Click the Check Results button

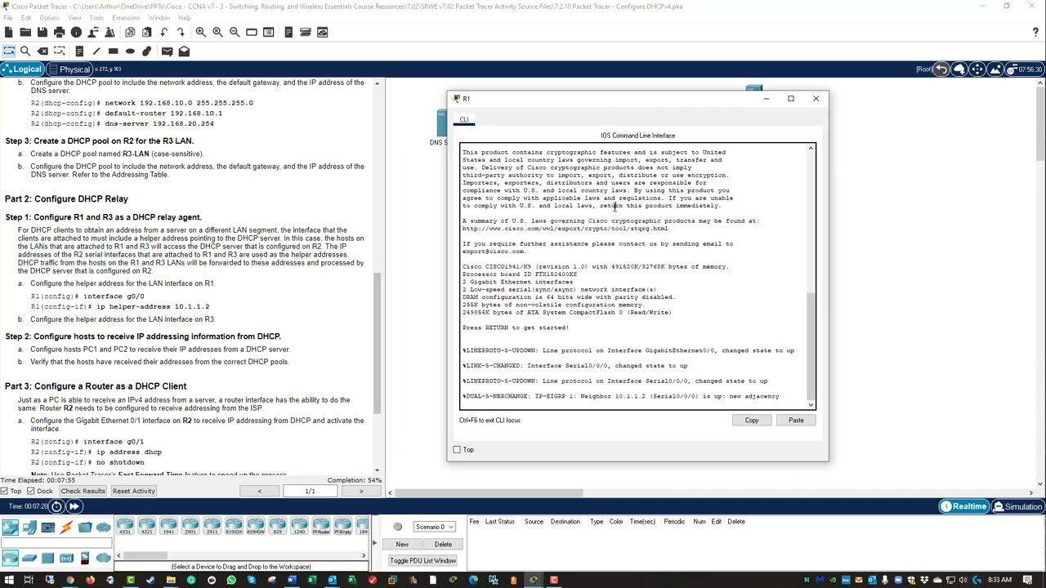click(x=83, y=491)
